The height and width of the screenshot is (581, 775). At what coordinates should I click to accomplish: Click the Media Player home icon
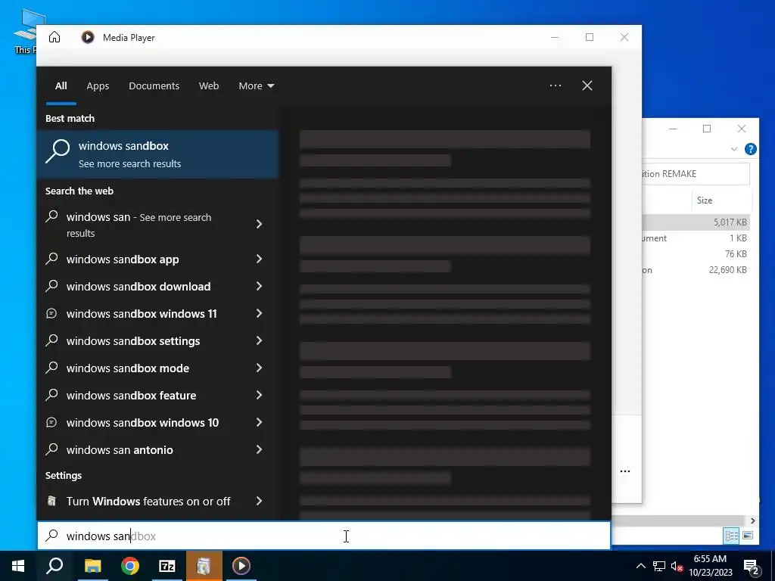54,37
